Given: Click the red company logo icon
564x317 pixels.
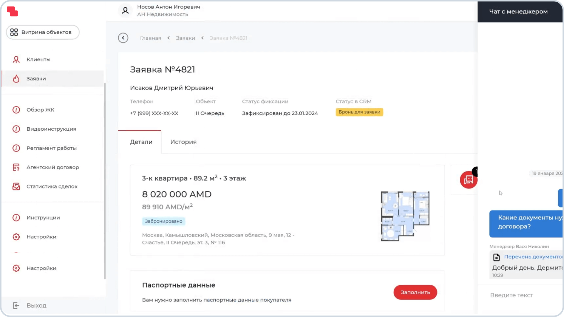Looking at the screenshot, I should point(12,11).
